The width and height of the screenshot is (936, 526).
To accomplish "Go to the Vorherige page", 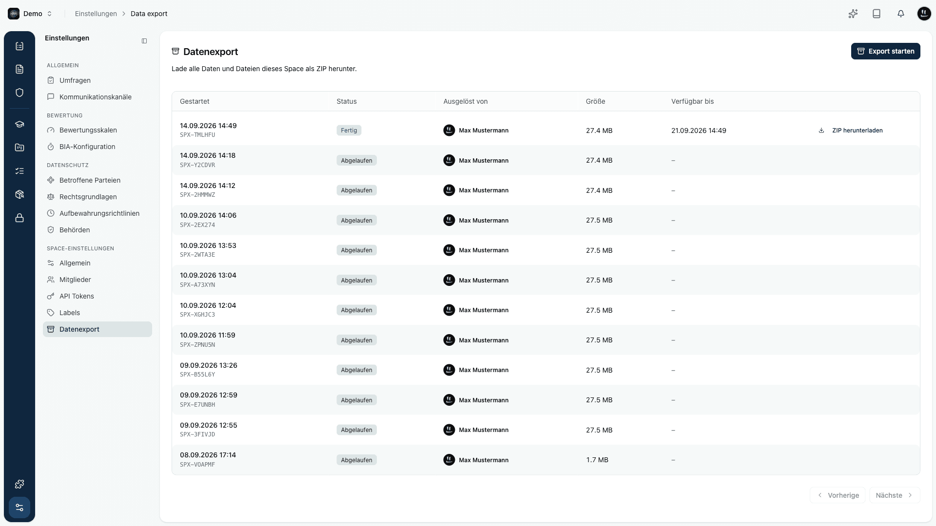I will pyautogui.click(x=838, y=495).
